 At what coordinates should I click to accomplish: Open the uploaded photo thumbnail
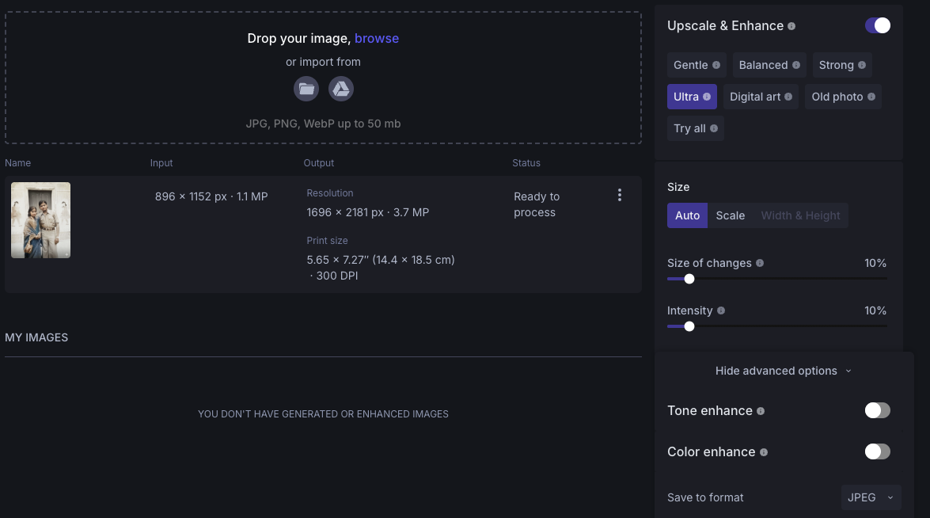pyautogui.click(x=40, y=220)
